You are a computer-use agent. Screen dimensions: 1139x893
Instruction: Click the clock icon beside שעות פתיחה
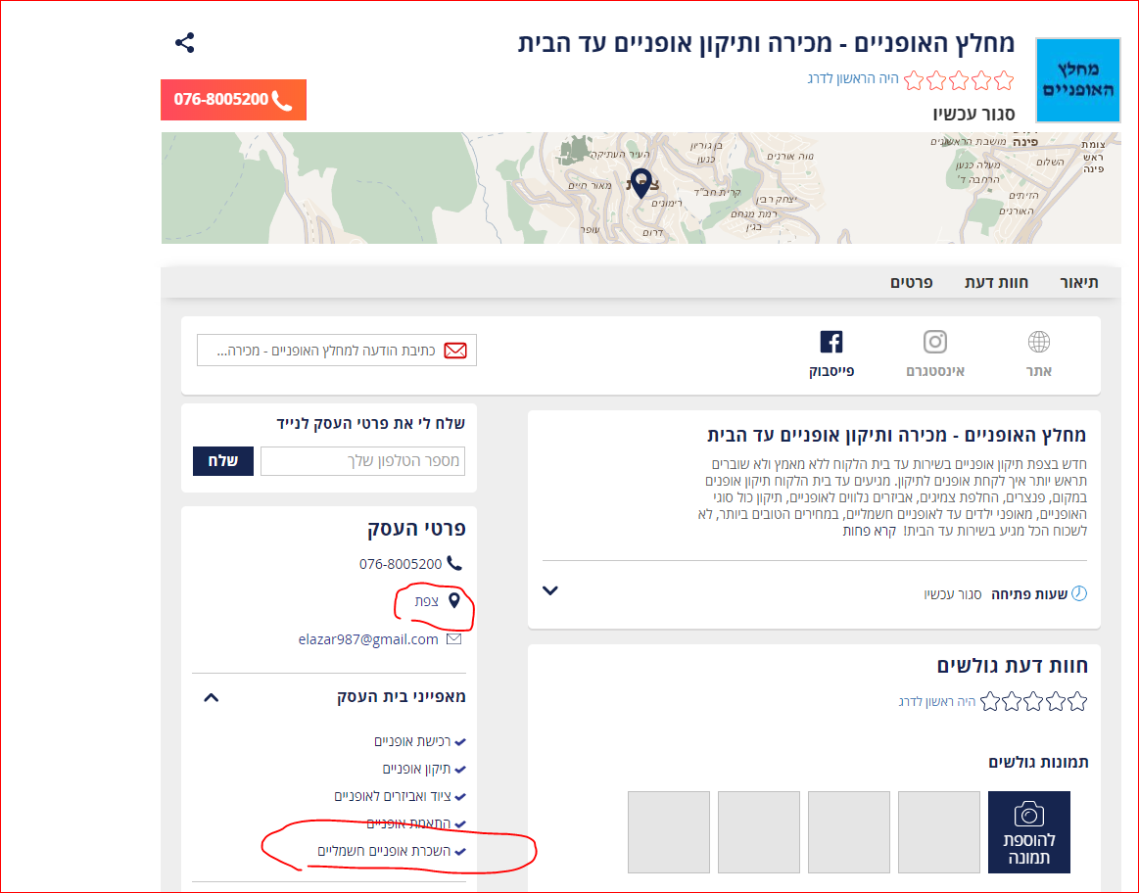tap(1079, 594)
